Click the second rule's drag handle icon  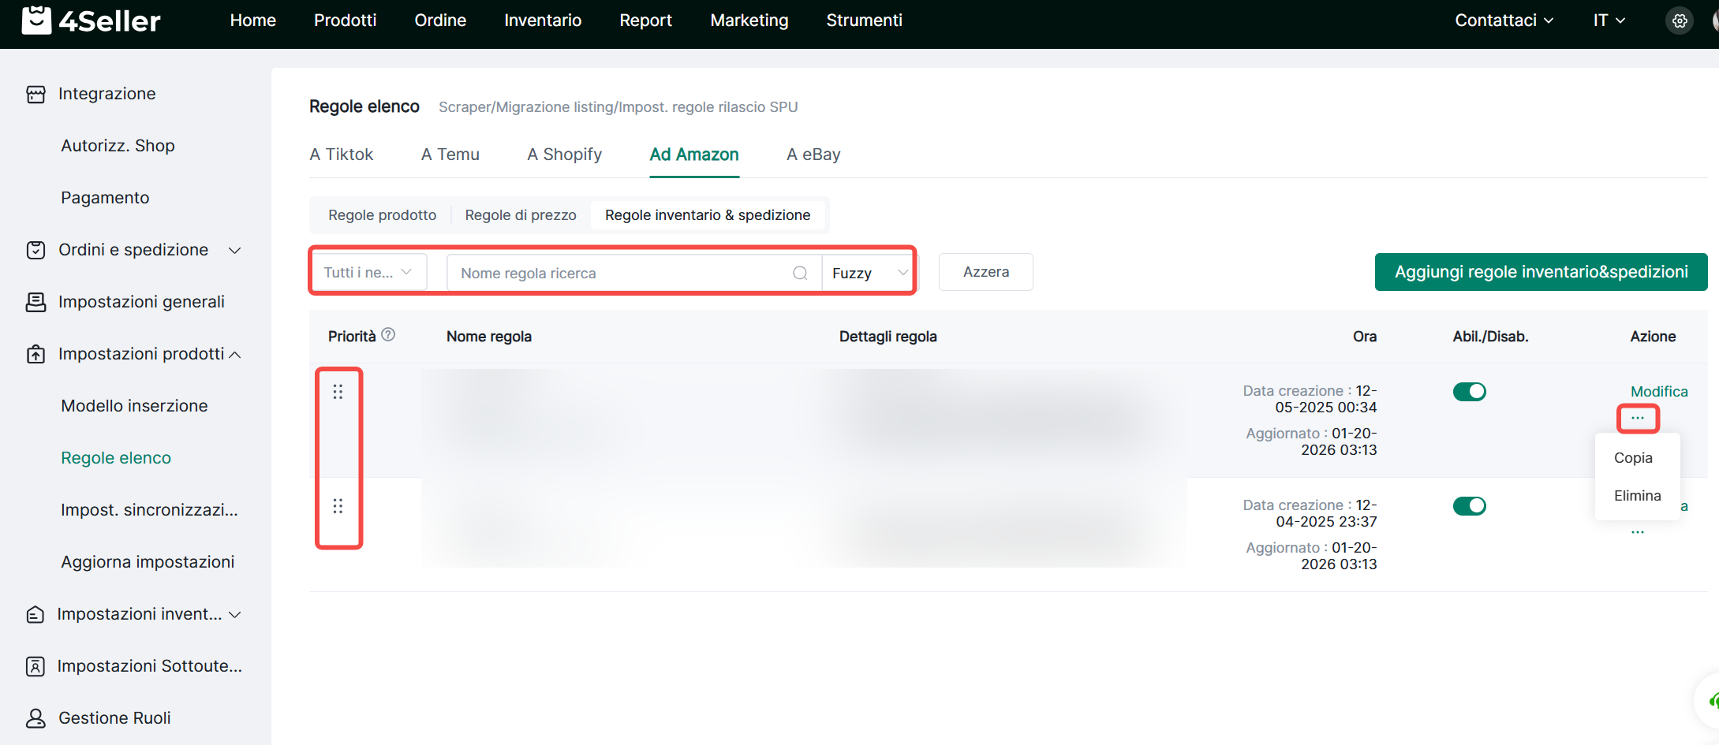click(x=338, y=506)
